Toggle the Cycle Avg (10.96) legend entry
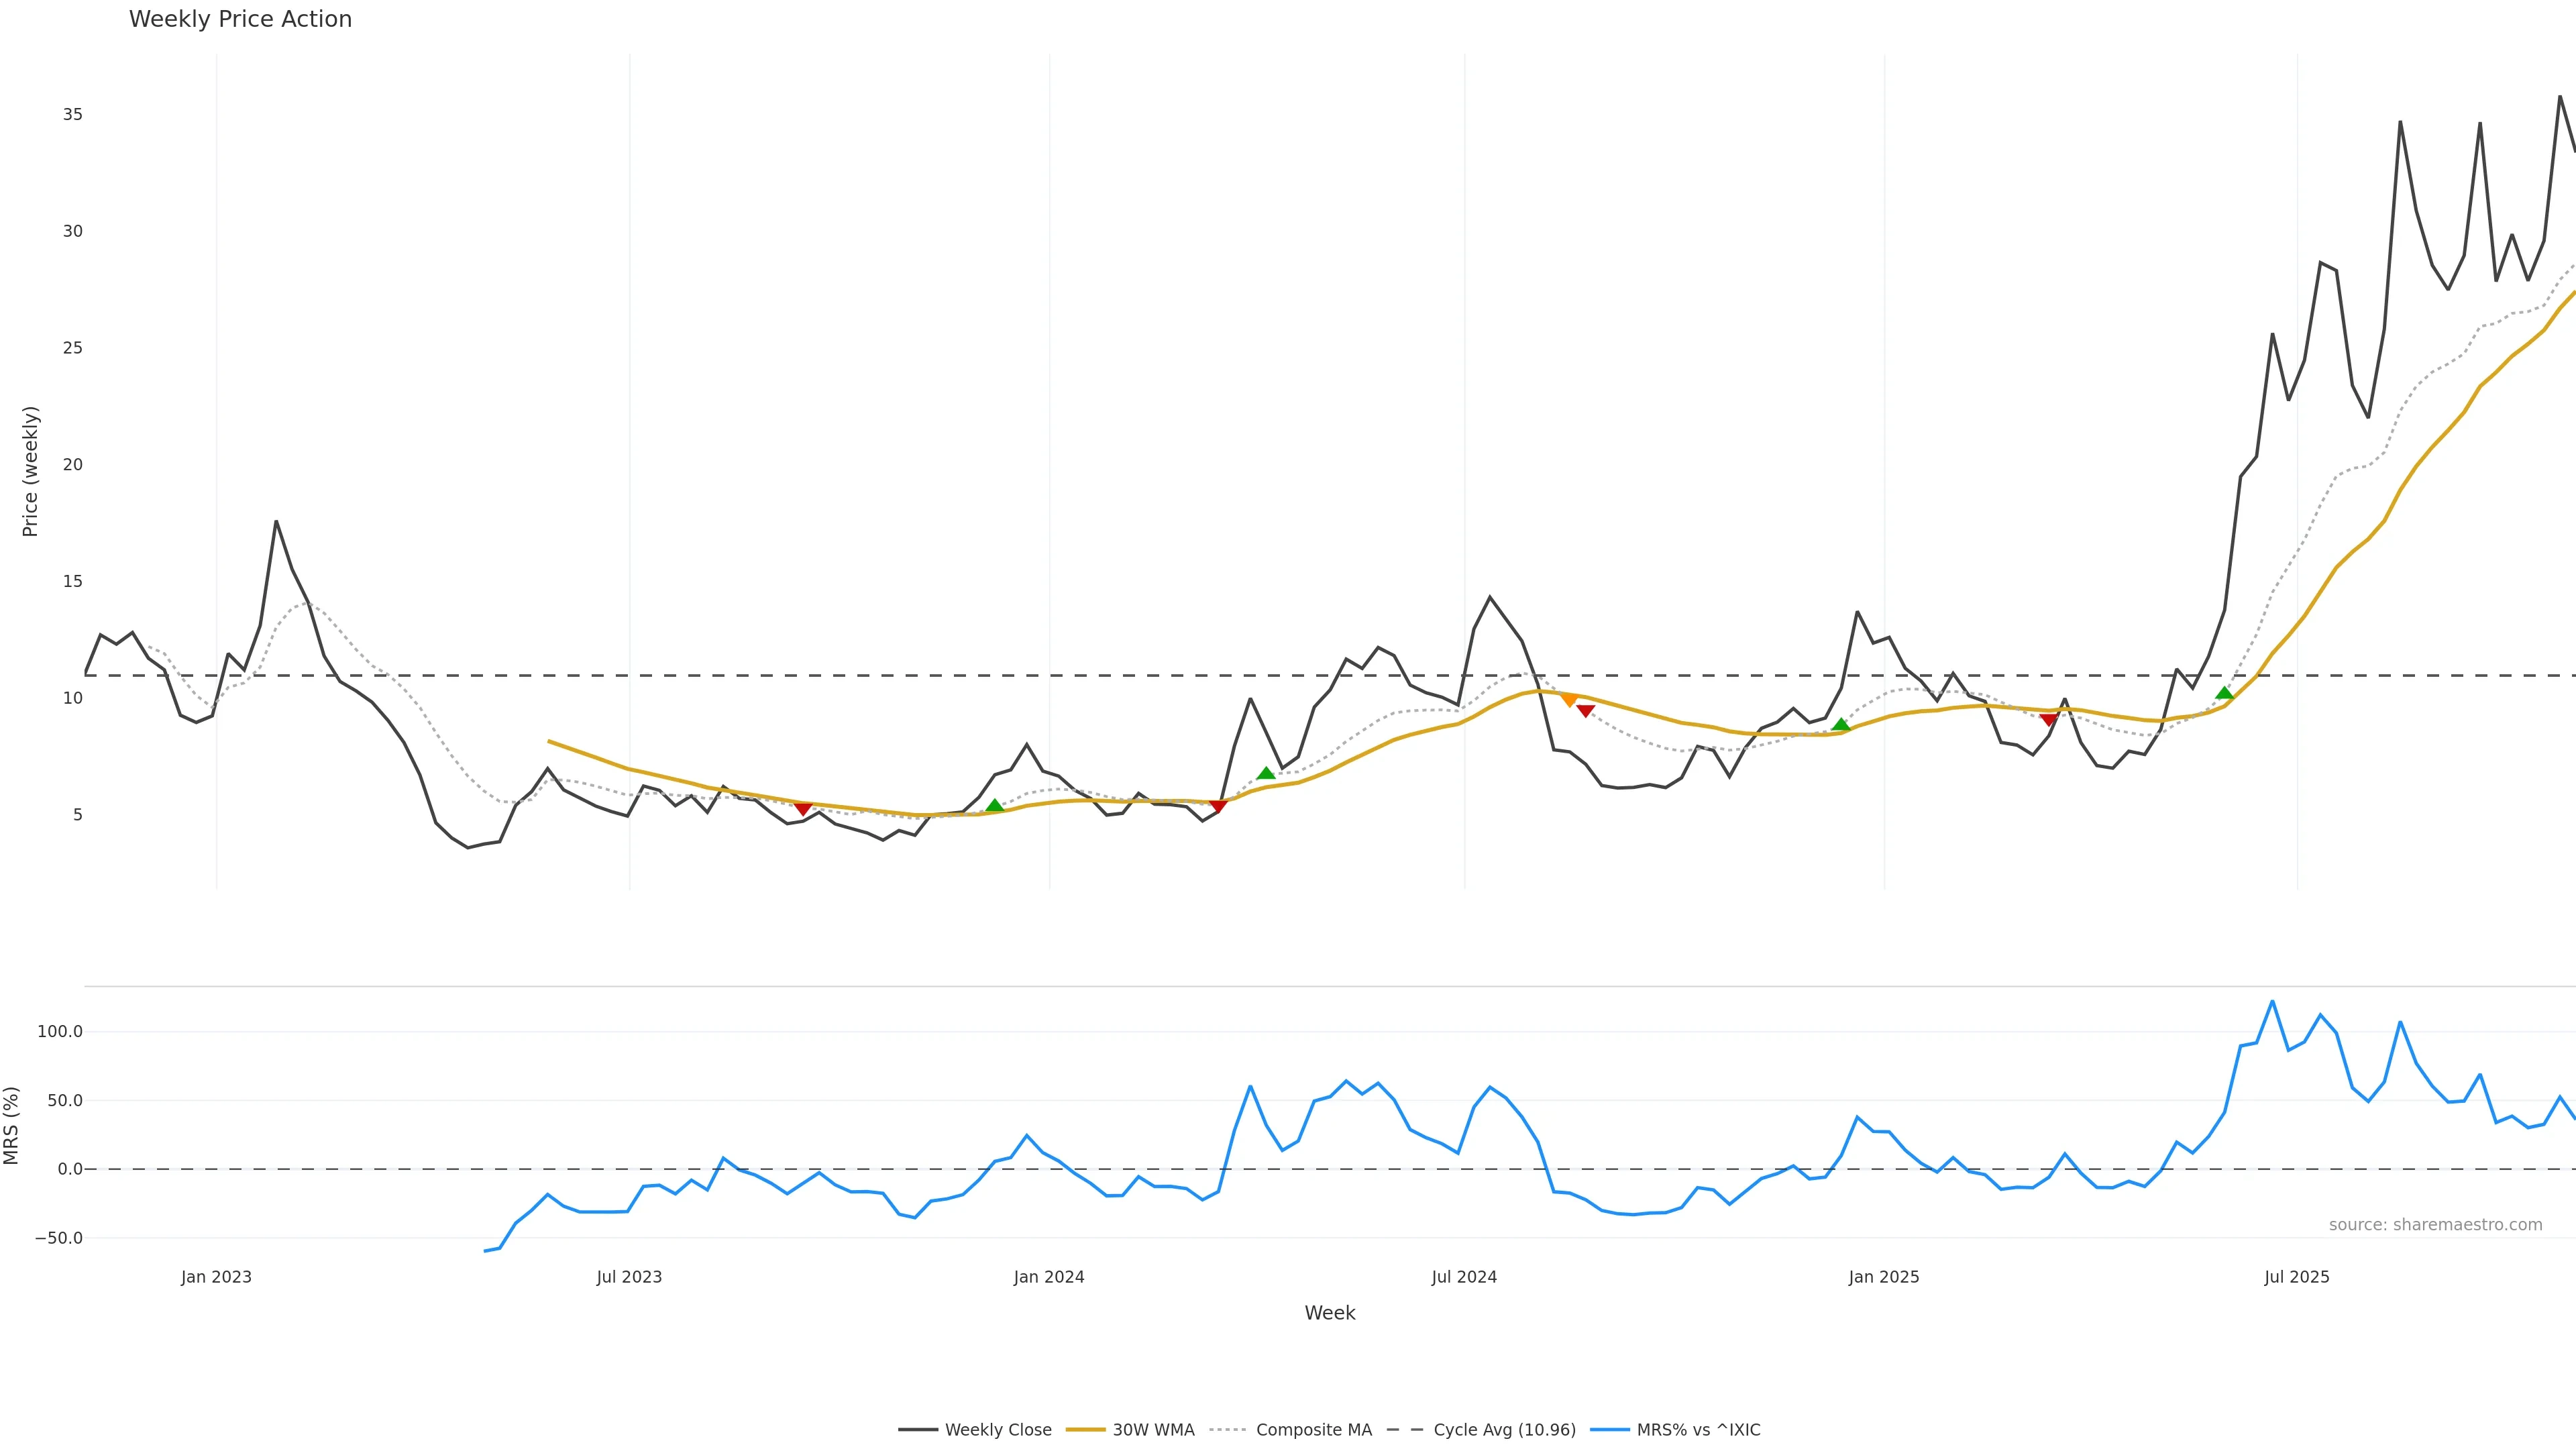The height and width of the screenshot is (1449, 2576). [x=1482, y=1430]
